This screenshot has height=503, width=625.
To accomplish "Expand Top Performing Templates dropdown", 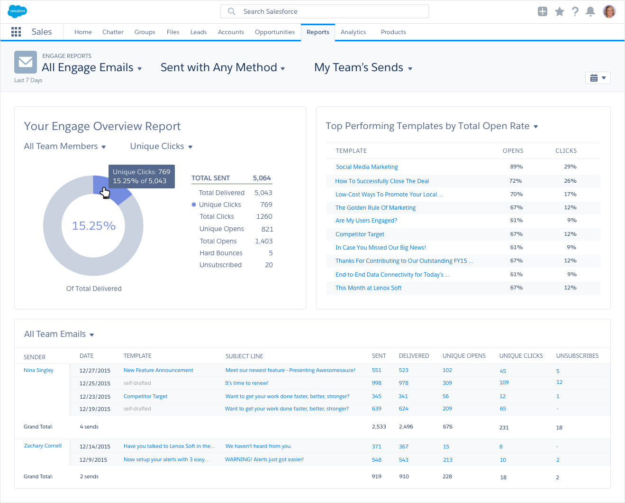I will coord(432,126).
